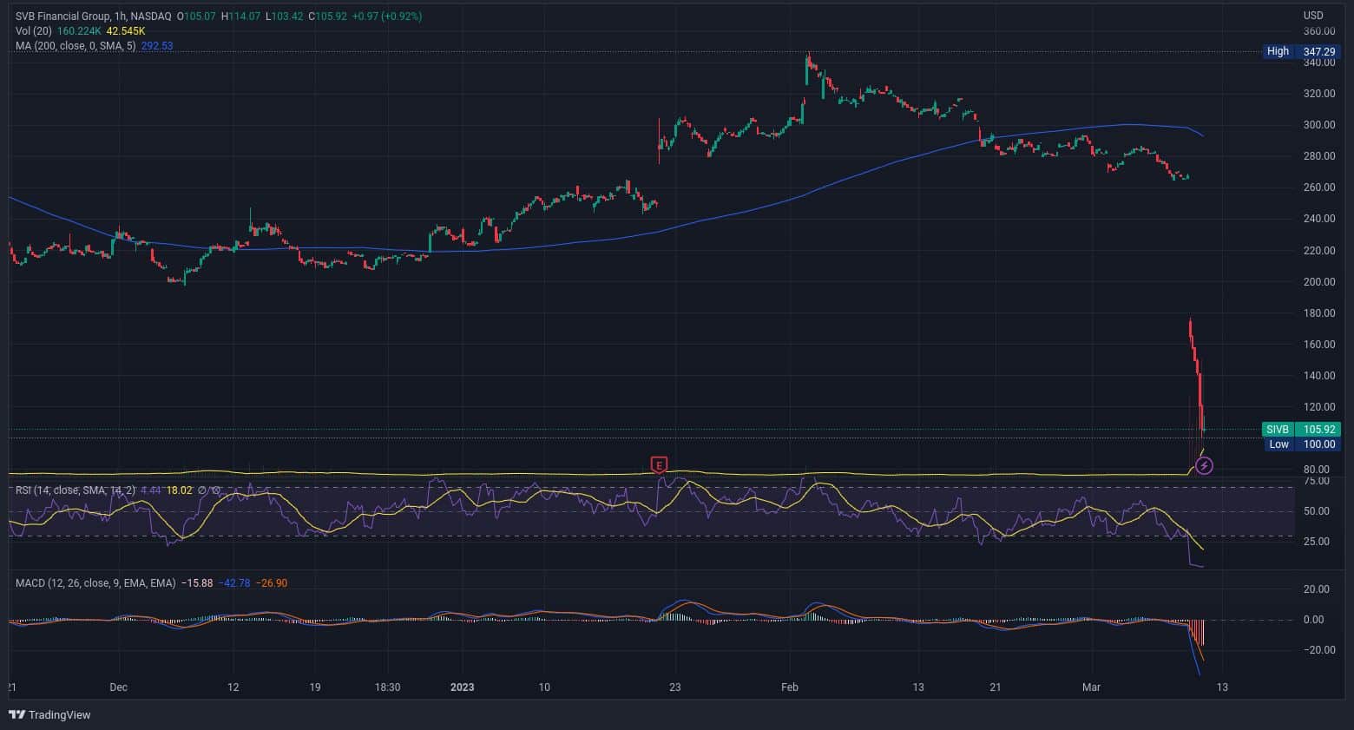
Task: Open the Vol (20) indicator legend
Action: tap(35, 31)
